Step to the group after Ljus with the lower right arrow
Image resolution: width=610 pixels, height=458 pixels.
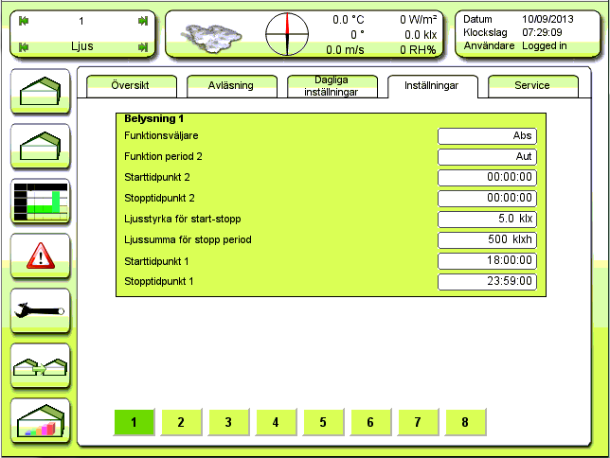[x=143, y=47]
